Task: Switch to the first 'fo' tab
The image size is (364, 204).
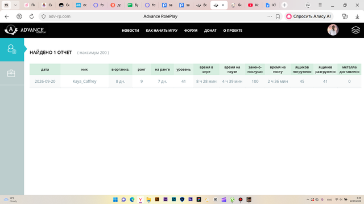Action: point(98,5)
